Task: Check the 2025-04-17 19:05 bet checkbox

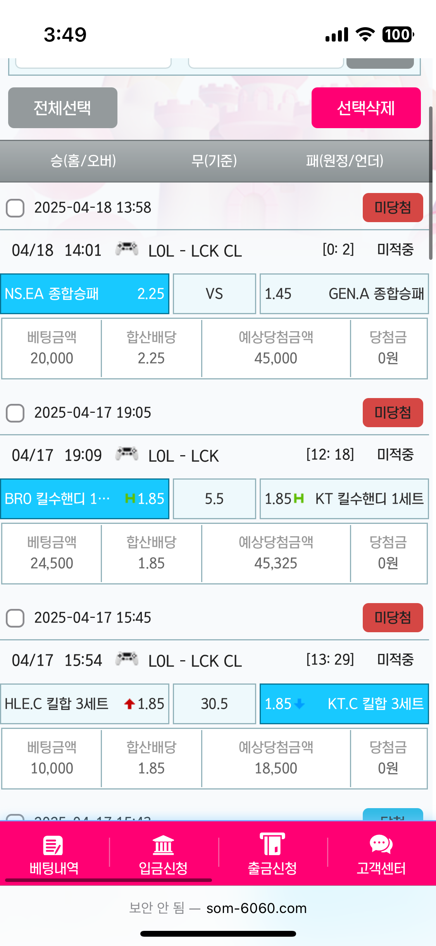Action: coord(15,413)
